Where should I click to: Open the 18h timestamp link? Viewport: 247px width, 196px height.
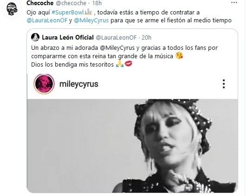coord(97,3)
